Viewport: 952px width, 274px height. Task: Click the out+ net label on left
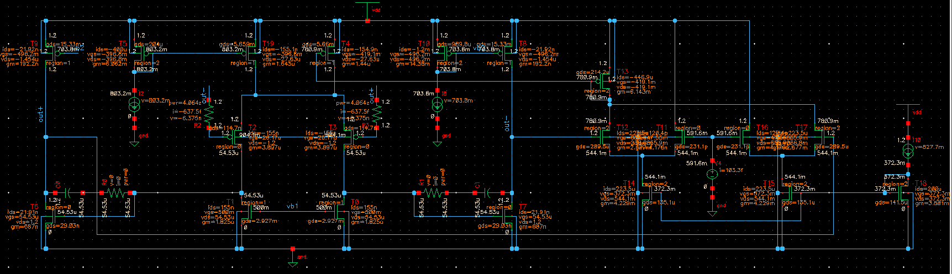(40, 115)
